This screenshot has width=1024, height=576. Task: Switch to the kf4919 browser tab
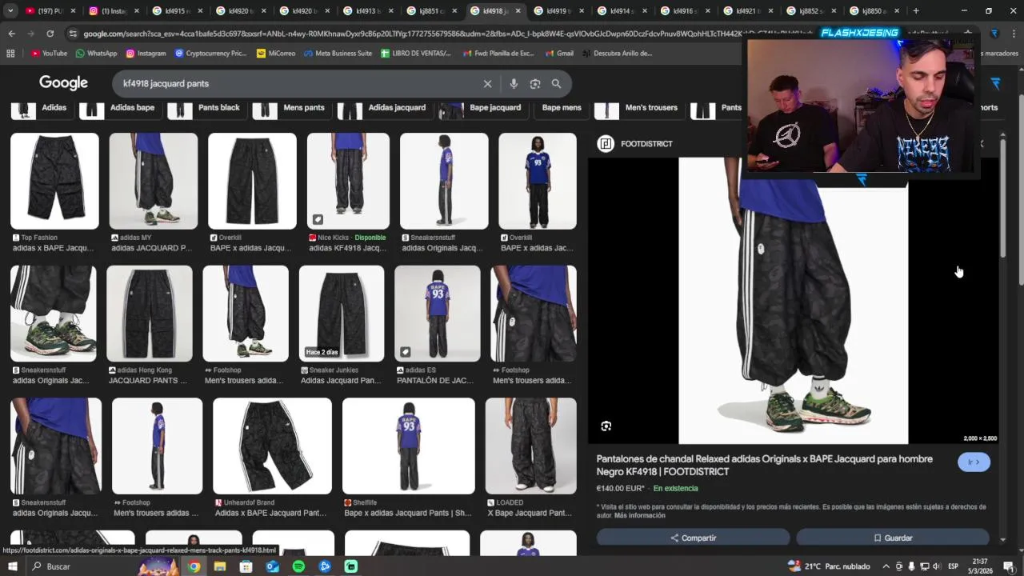click(556, 11)
